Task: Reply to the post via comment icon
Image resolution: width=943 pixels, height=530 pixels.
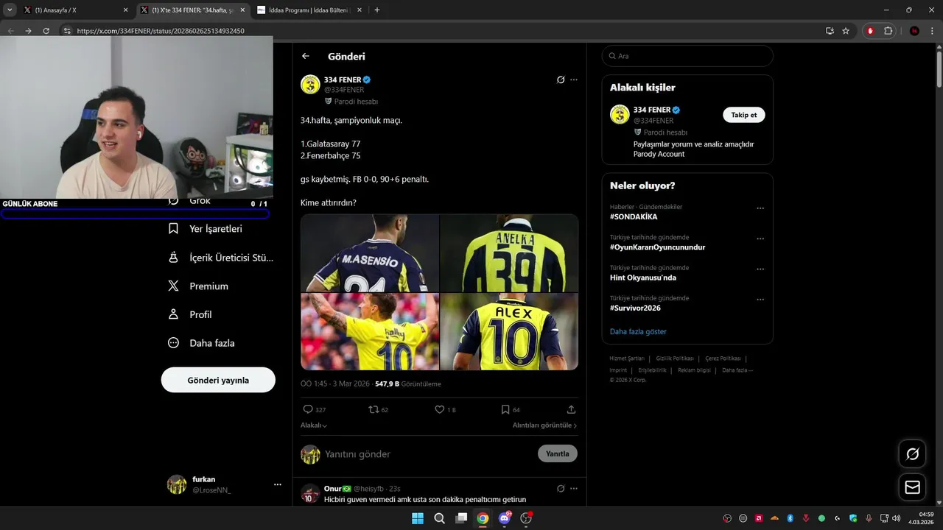Action: coord(308,409)
